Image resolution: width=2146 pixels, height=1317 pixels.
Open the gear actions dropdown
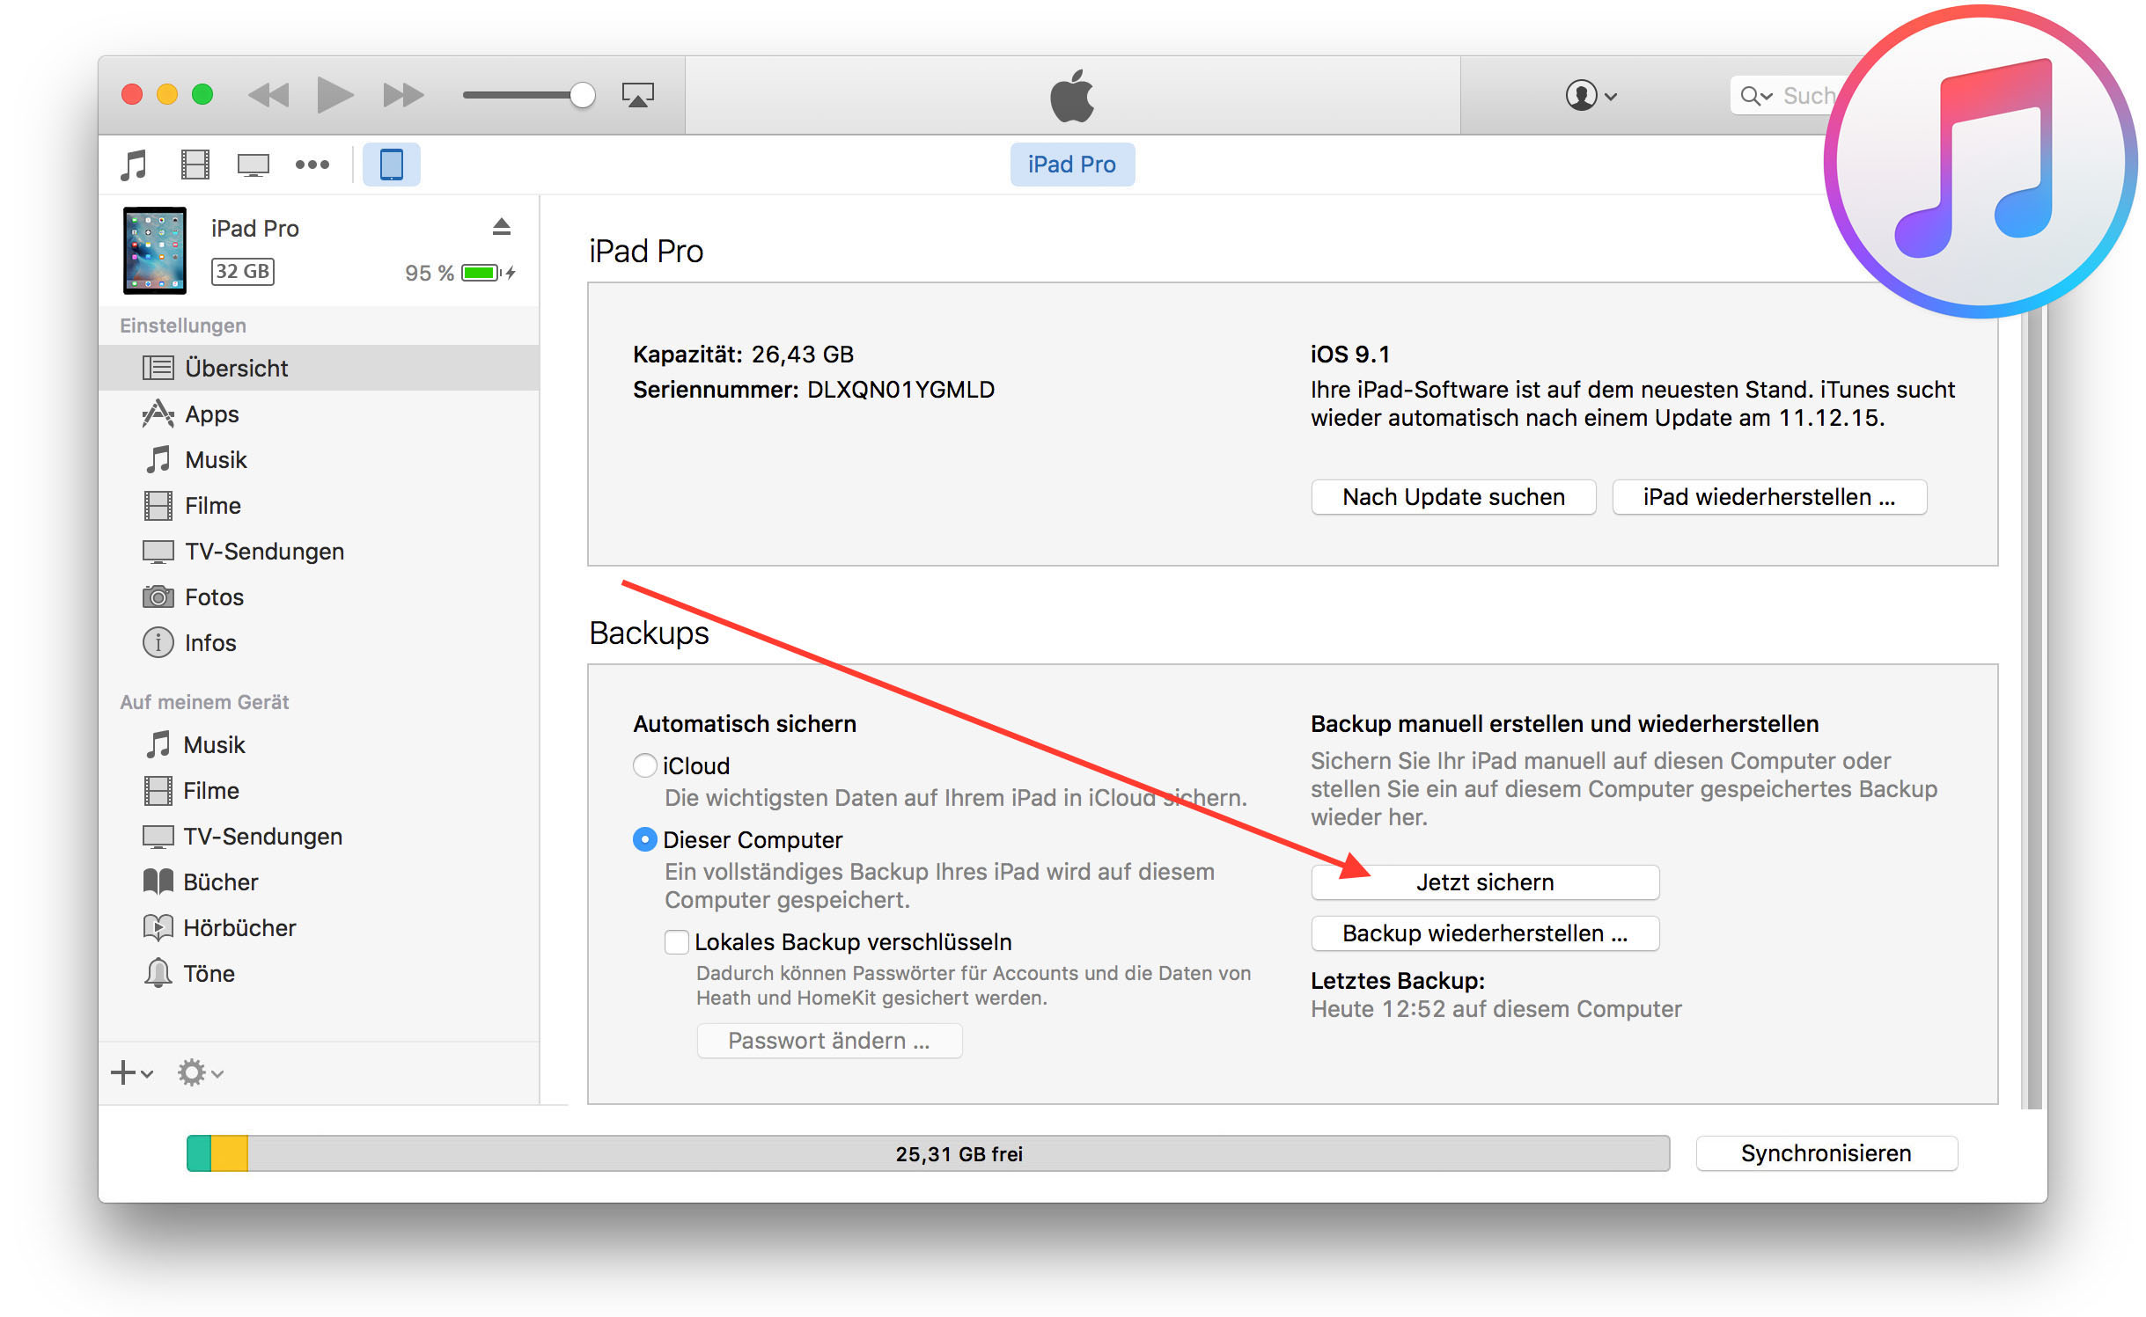tap(201, 1072)
